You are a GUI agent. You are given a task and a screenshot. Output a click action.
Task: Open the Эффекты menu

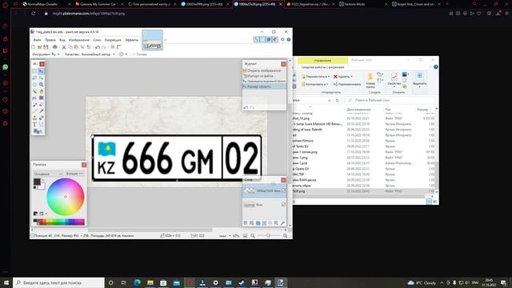(131, 40)
